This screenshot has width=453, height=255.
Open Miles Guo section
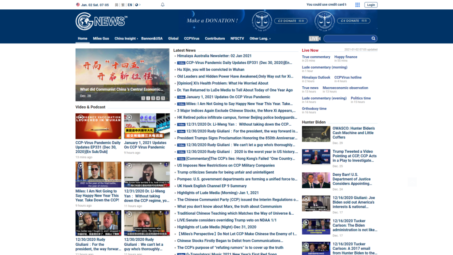[x=101, y=39]
